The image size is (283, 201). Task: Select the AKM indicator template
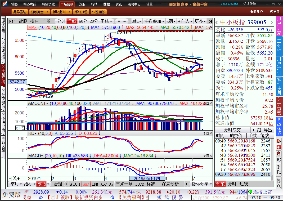click(x=86, y=184)
